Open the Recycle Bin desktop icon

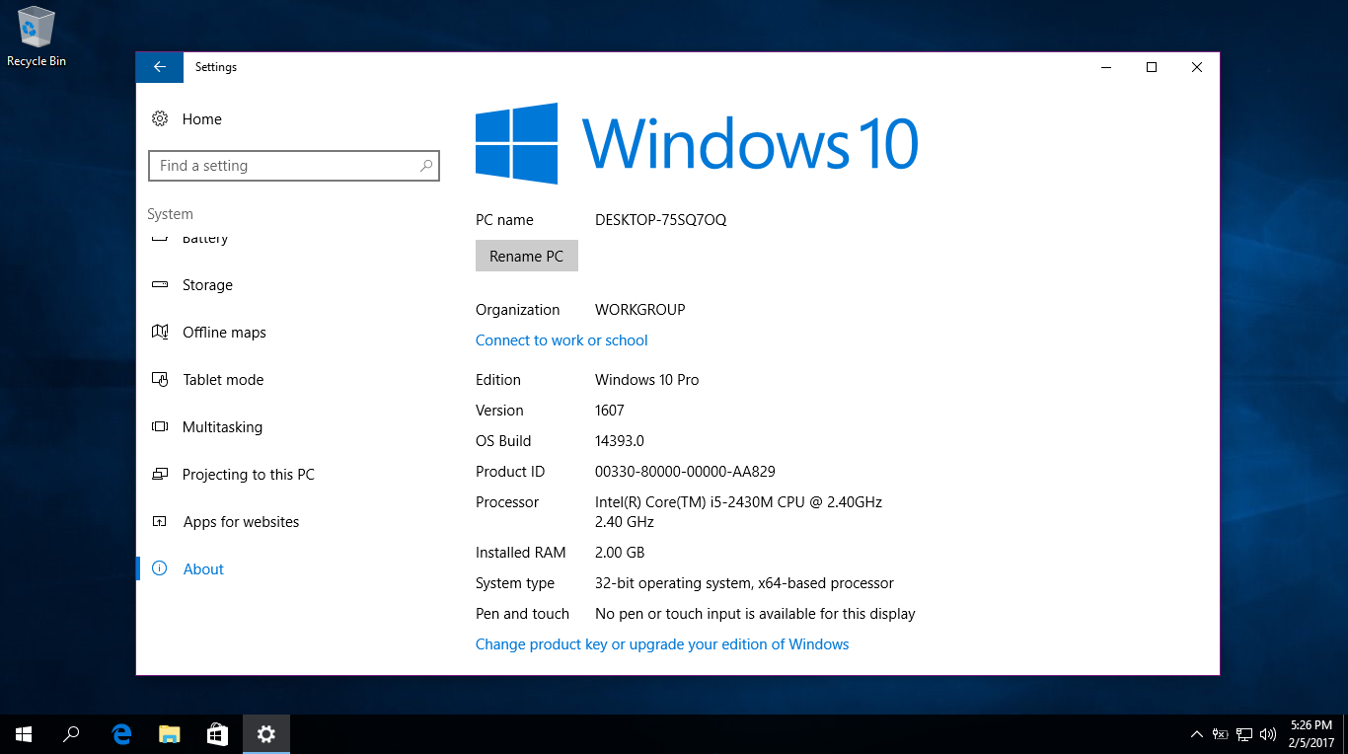[37, 37]
